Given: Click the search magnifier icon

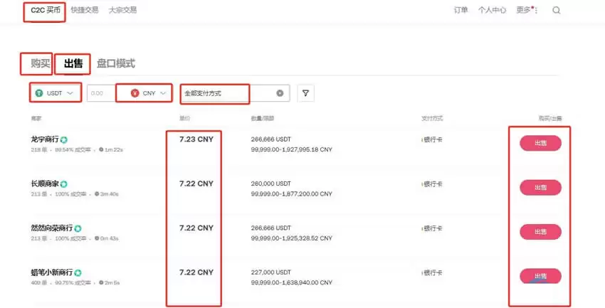Looking at the screenshot, I should (556, 11).
